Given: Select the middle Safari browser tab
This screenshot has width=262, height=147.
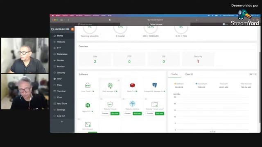Looking at the screenshot, I should coord(155,24).
